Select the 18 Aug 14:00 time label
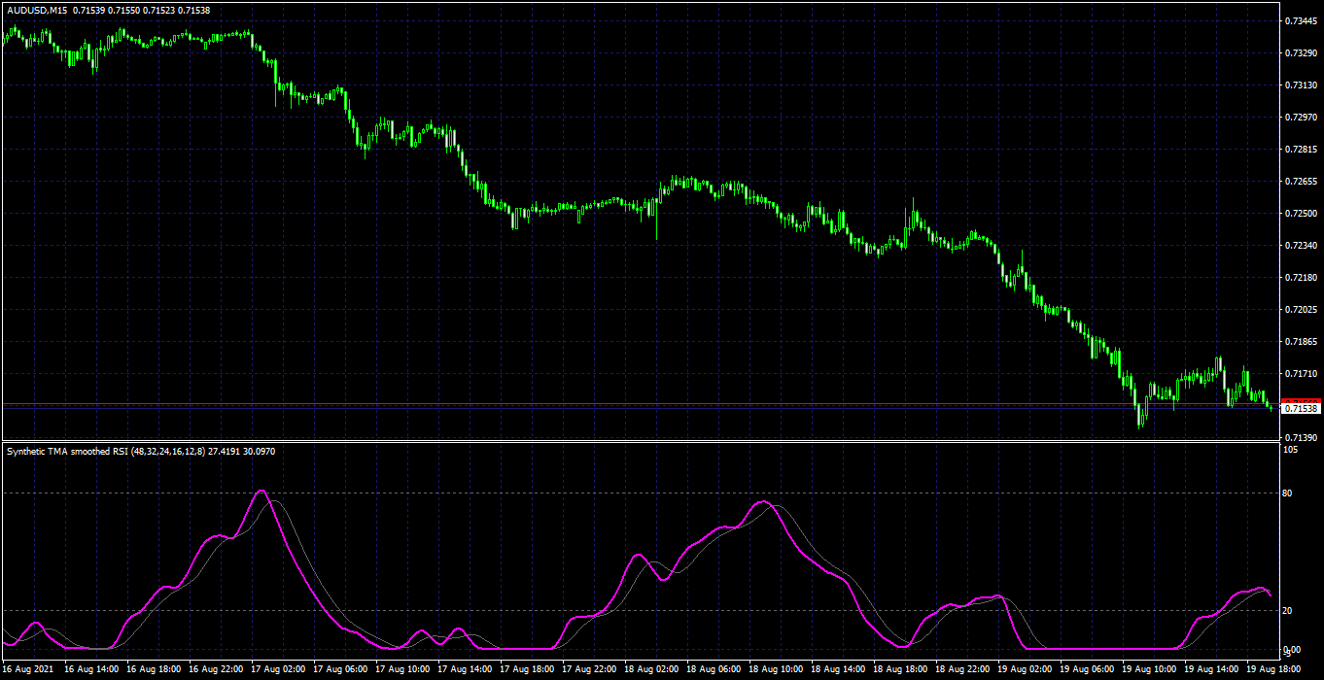Screen dimensions: 1324x680 click(838, 669)
